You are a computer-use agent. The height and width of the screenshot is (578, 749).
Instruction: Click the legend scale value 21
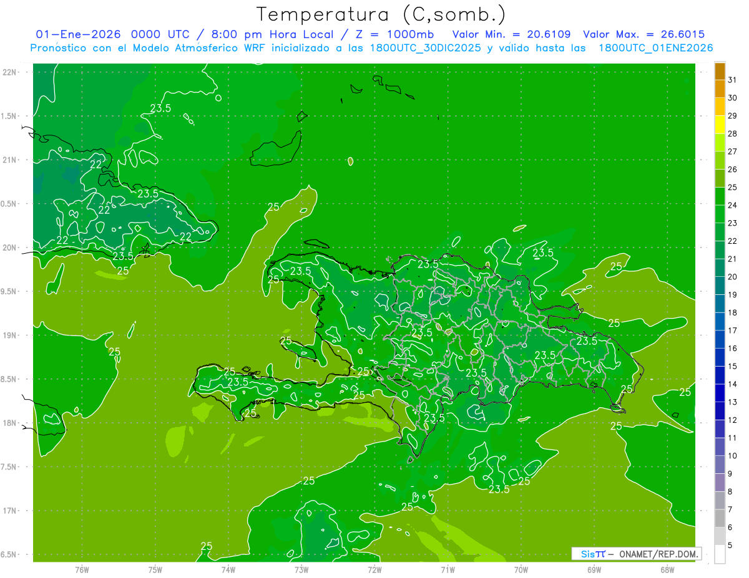coord(732,259)
